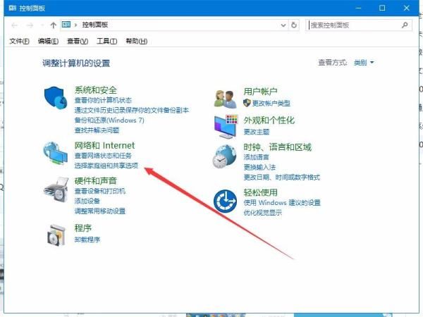This screenshot has width=423, height=317.
Task: Click the Hardware and Sound printer icon
Action: 55,189
